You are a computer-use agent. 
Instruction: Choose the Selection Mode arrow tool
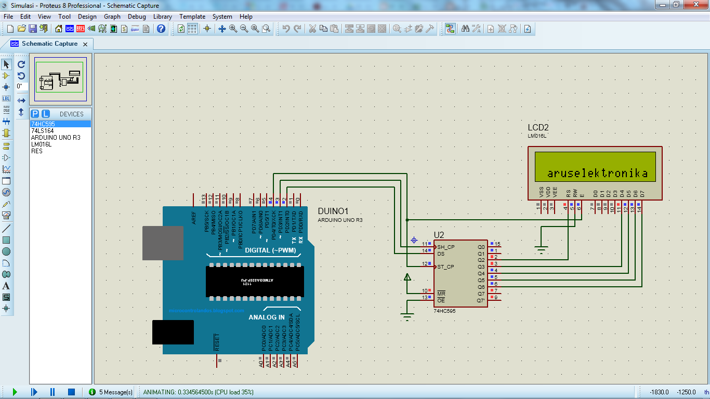tap(6, 64)
